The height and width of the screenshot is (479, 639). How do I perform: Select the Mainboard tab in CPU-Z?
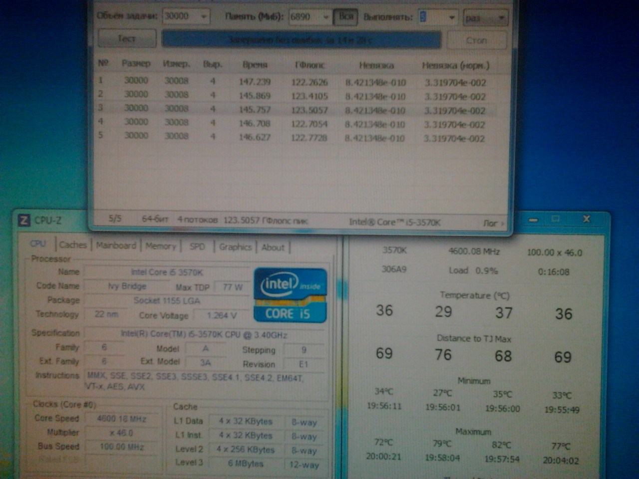[116, 245]
